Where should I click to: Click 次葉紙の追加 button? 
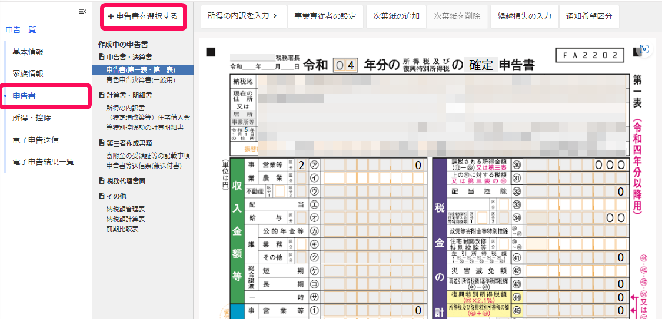coord(397,16)
